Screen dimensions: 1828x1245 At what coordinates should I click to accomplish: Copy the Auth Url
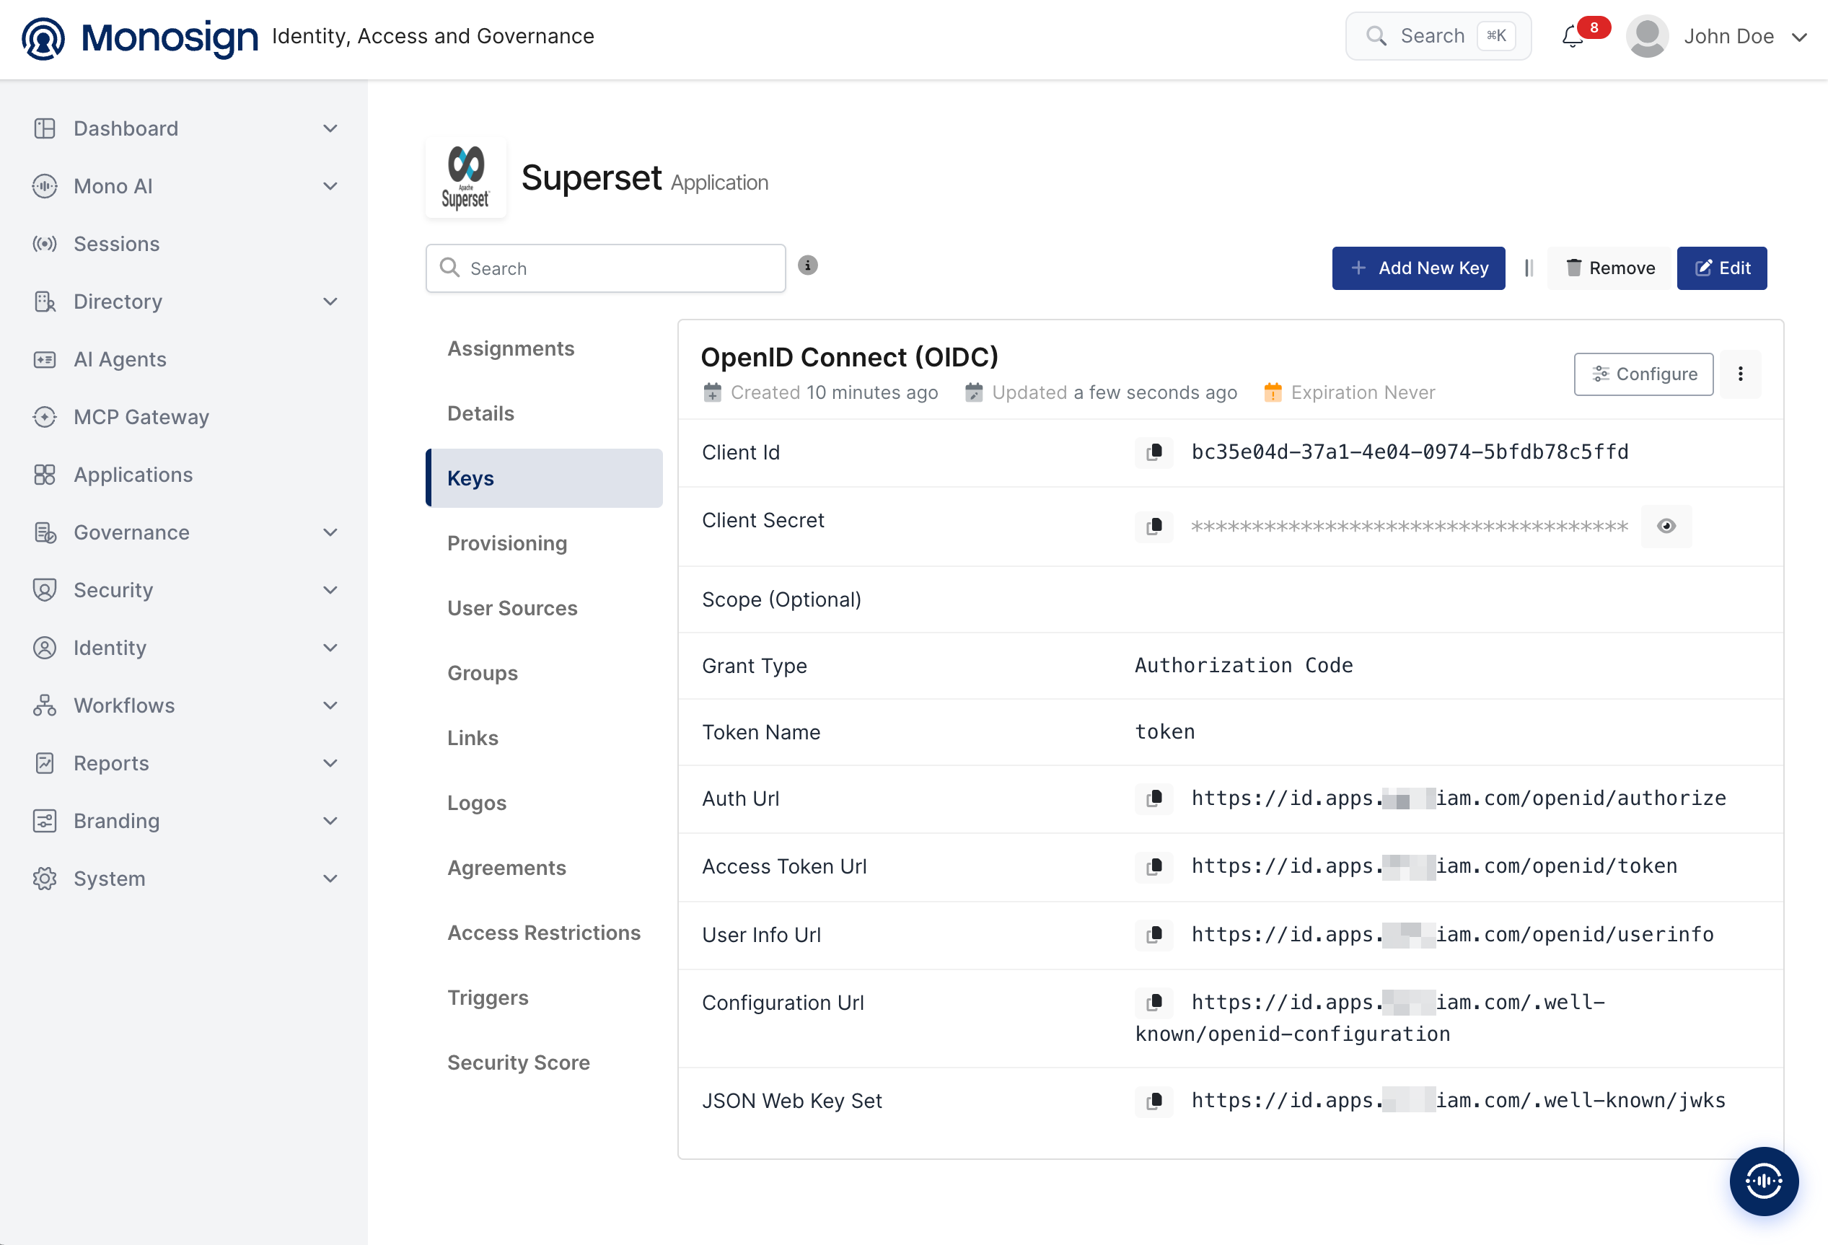(1154, 799)
